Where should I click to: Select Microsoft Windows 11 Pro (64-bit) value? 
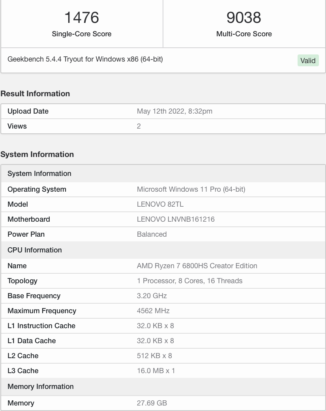pyautogui.click(x=191, y=189)
